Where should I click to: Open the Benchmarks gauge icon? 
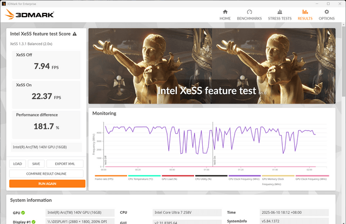click(x=249, y=12)
